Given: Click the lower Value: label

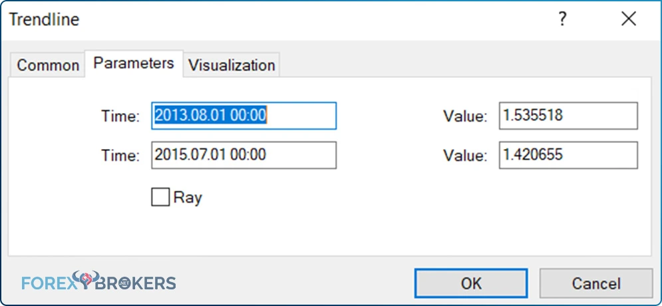Looking at the screenshot, I should [x=465, y=155].
